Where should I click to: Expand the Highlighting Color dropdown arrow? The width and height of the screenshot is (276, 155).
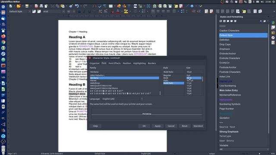(x=130, y=12)
